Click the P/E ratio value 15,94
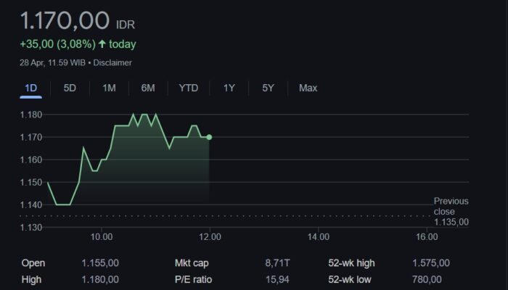 point(277,279)
